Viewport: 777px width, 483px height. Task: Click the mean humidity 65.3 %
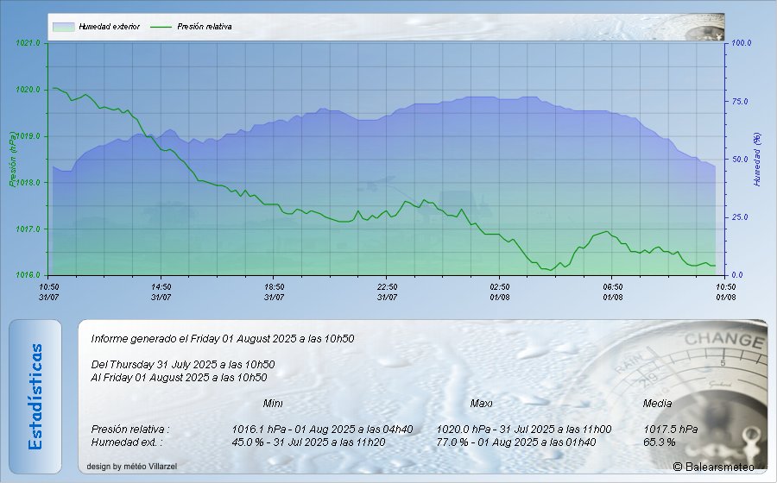[659, 442]
